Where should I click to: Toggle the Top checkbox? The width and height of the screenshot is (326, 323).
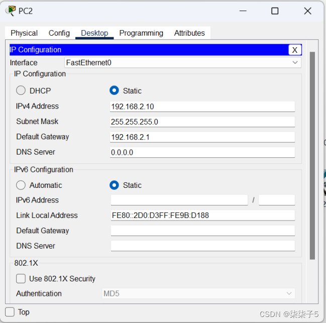10,312
